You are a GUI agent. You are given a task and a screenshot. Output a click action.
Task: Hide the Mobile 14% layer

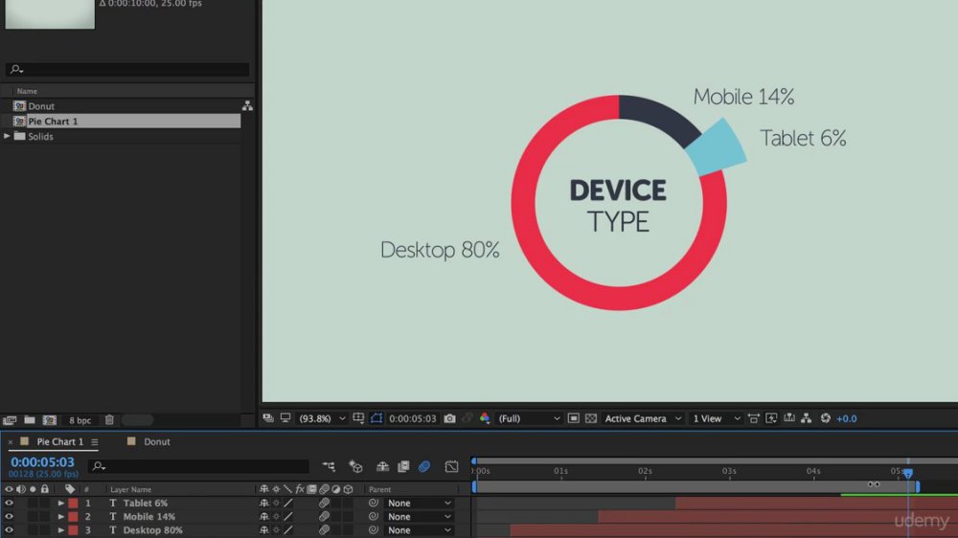[9, 517]
